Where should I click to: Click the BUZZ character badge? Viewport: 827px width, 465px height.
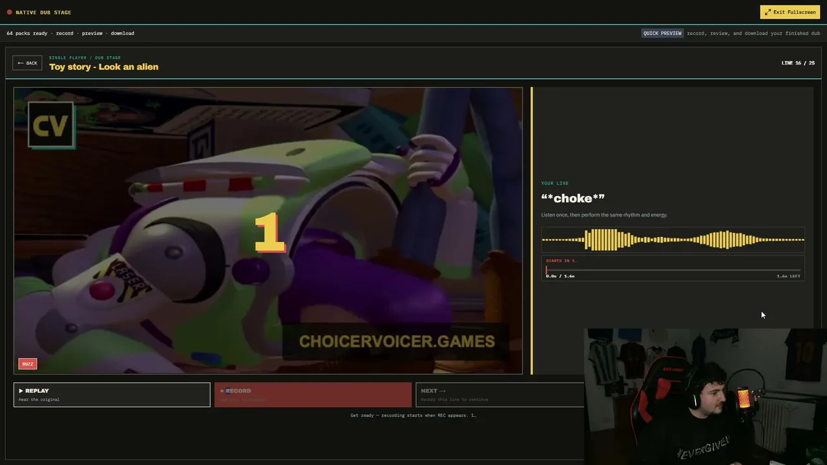(x=28, y=364)
